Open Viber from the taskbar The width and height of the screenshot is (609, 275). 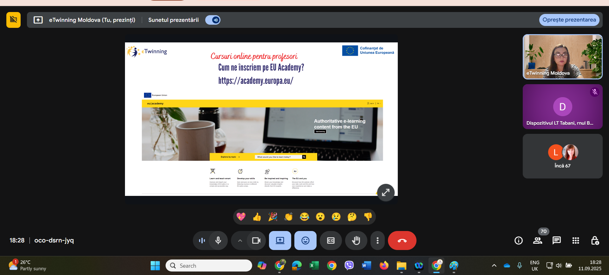click(349, 266)
